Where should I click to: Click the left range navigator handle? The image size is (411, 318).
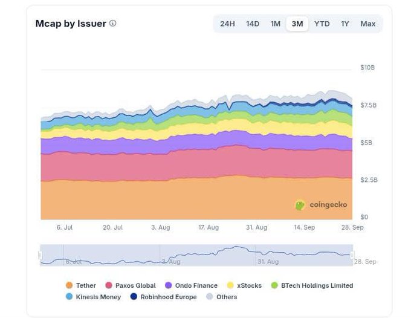pos(40,255)
